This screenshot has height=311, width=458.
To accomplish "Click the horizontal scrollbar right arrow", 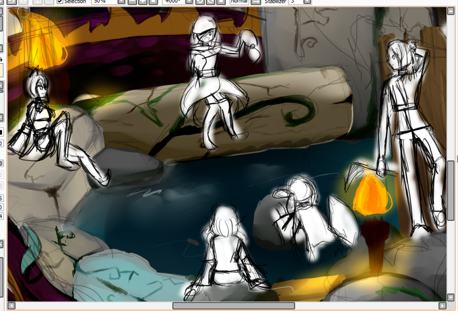I will coord(443,306).
